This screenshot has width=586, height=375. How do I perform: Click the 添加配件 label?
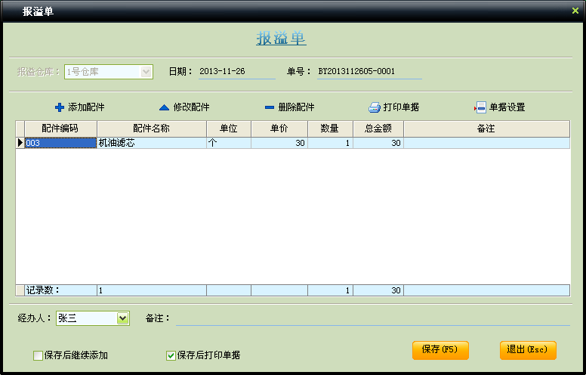click(86, 107)
